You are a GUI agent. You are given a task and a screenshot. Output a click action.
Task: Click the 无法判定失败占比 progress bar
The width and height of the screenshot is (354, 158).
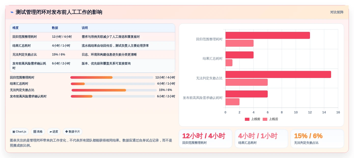114,90
